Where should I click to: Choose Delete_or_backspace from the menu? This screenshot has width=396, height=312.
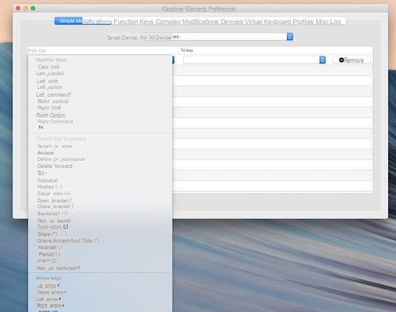61,160
